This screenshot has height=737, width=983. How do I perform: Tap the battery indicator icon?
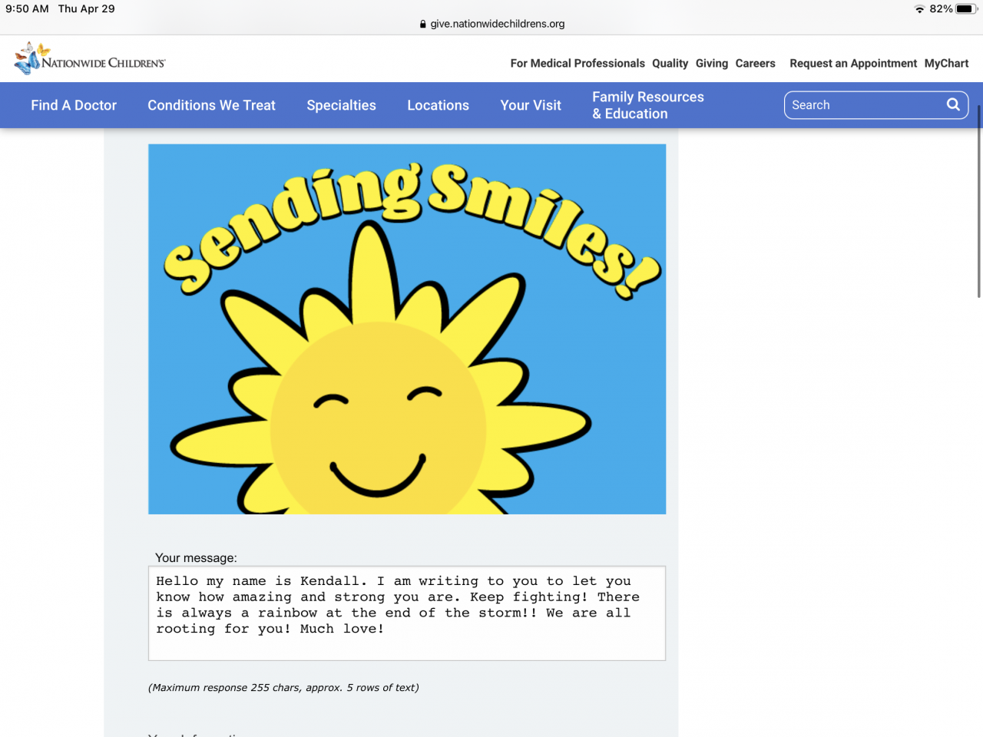pyautogui.click(x=965, y=9)
